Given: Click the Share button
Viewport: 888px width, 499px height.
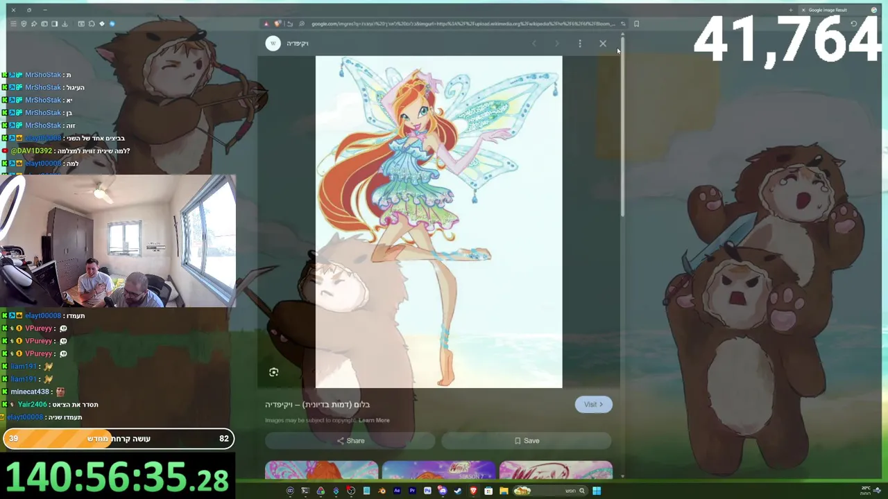Looking at the screenshot, I should pyautogui.click(x=350, y=441).
